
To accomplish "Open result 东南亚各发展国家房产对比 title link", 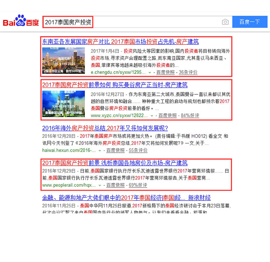I will coord(120,42).
